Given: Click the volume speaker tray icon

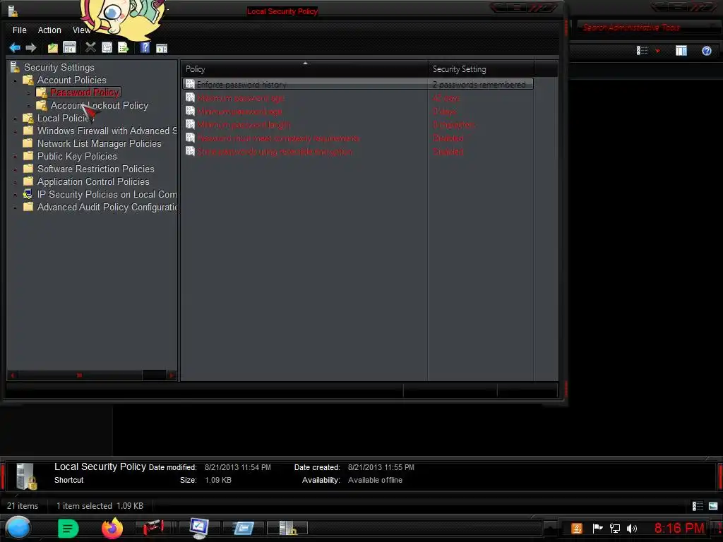Looking at the screenshot, I should pos(632,528).
